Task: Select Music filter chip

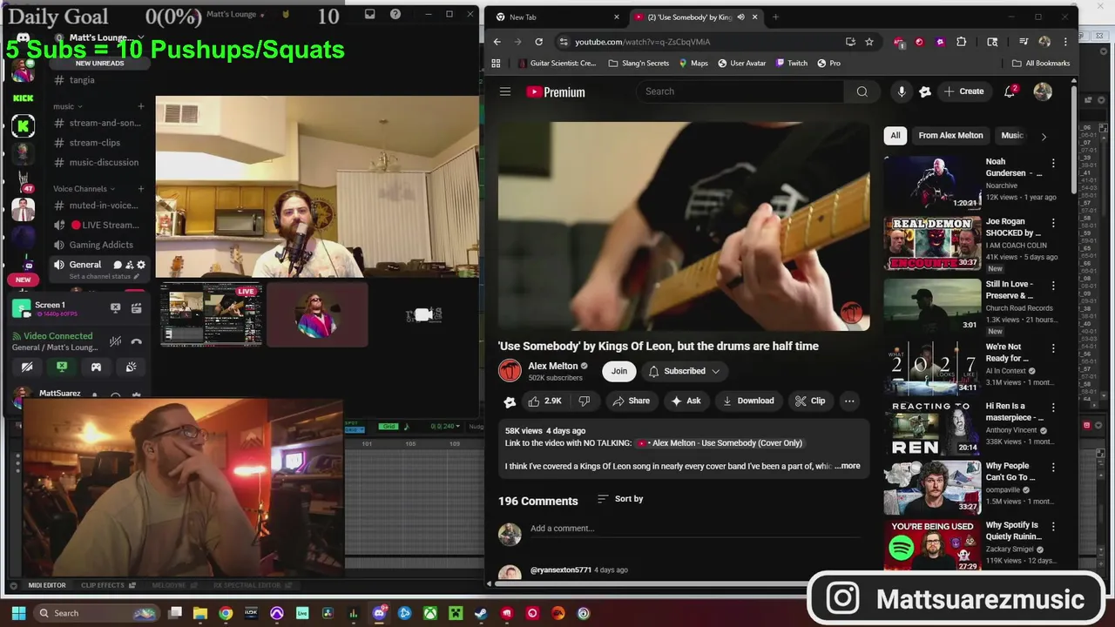Action: [1011, 135]
